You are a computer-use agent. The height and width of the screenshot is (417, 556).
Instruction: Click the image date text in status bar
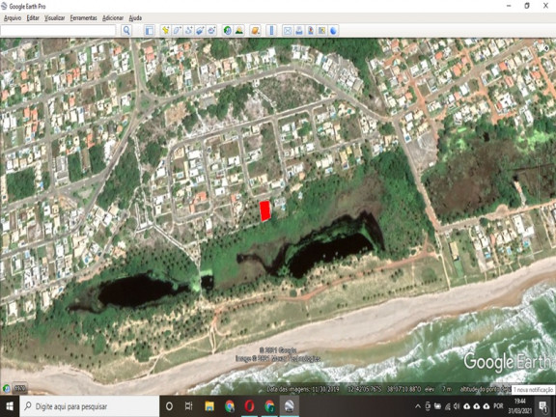[303, 389]
